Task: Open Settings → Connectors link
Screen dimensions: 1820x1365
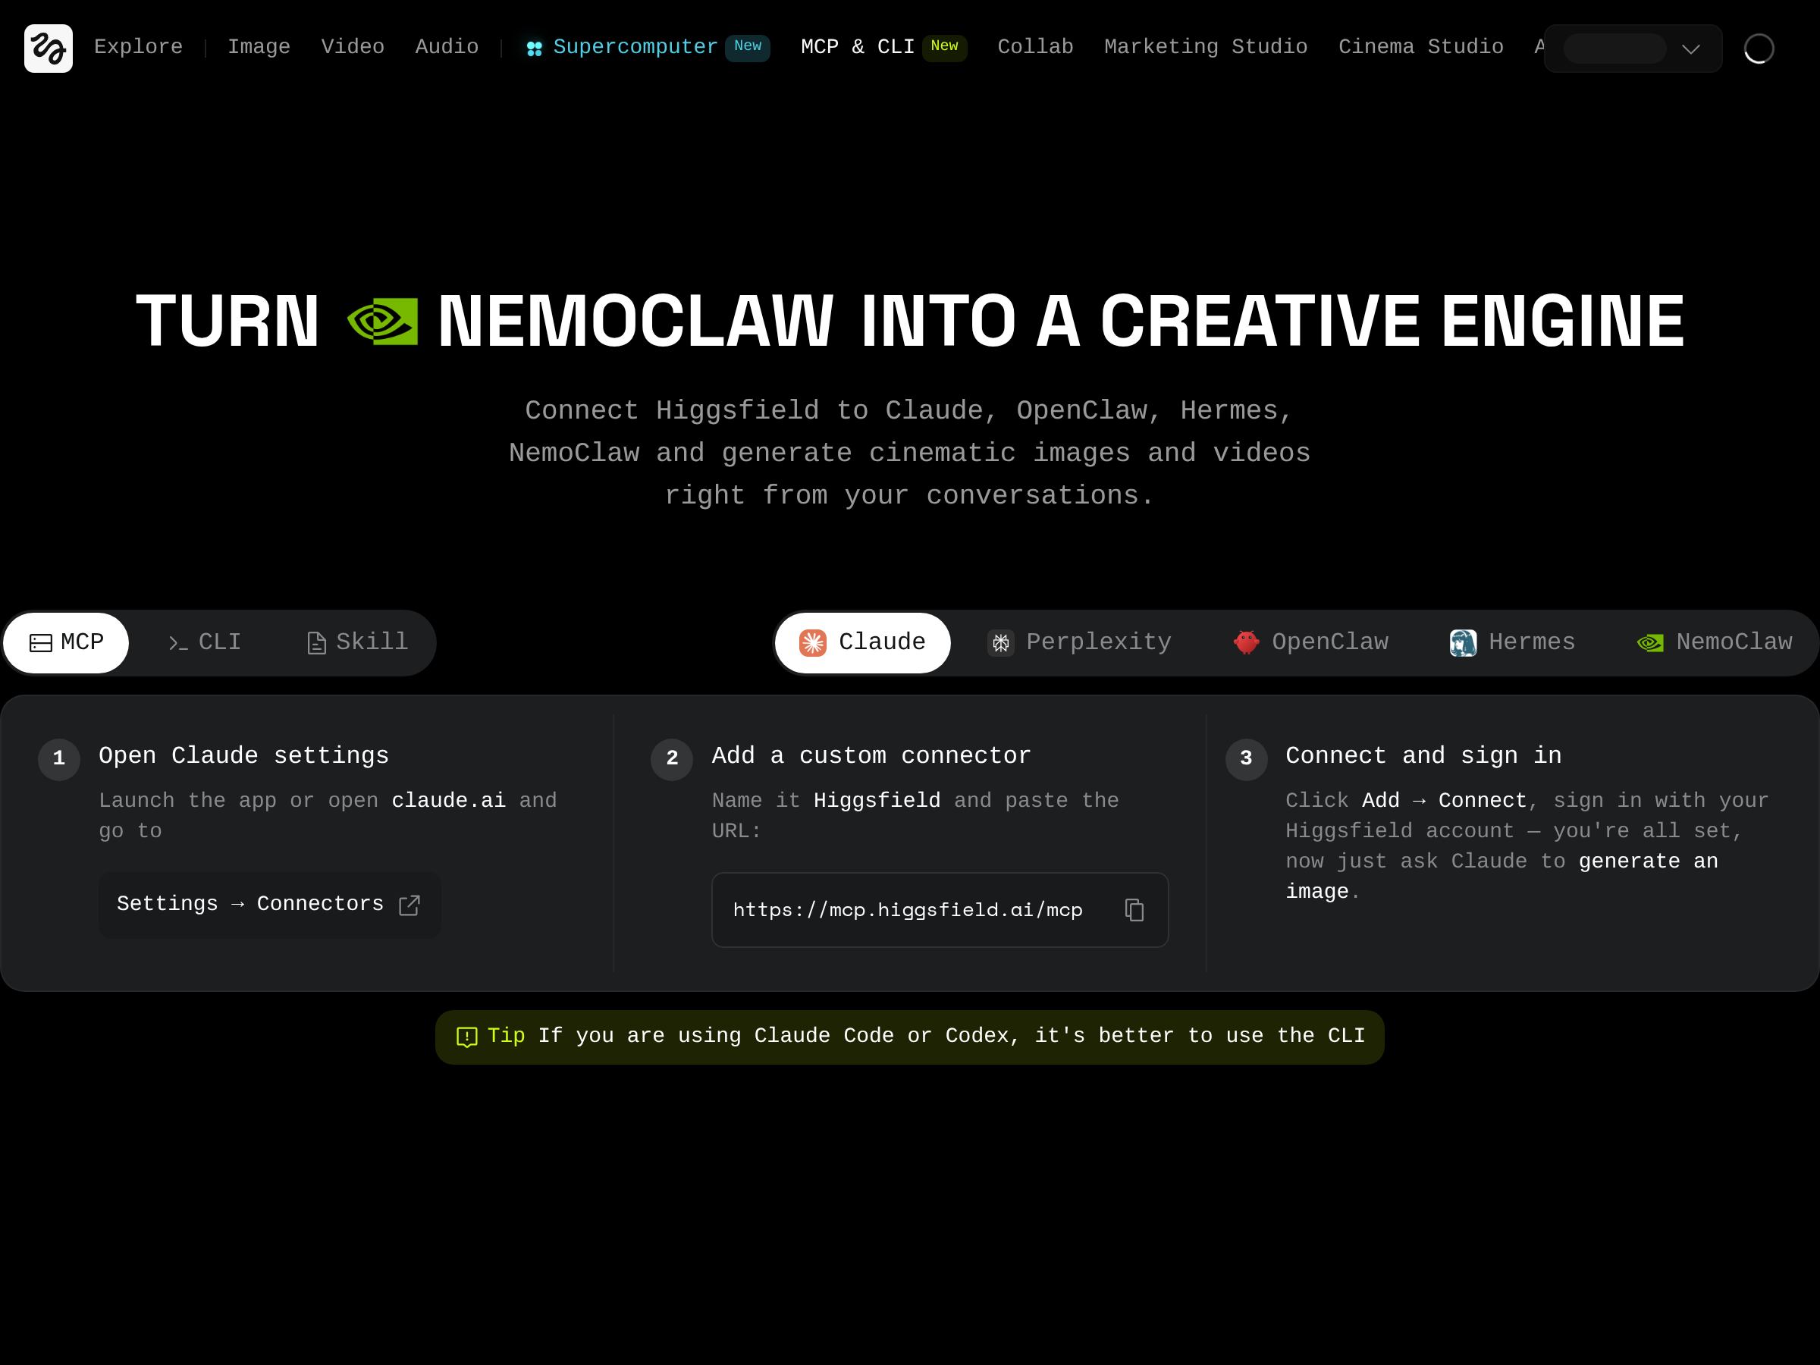Action: click(270, 904)
